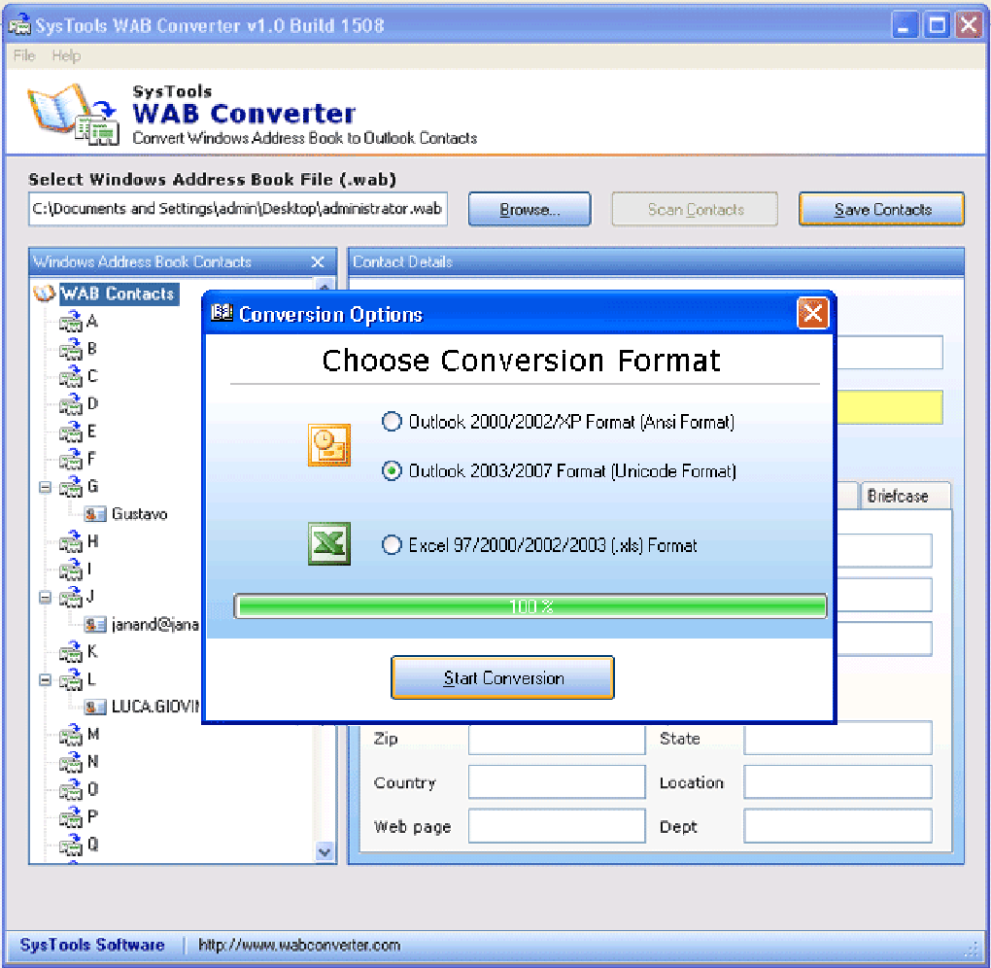Click the Location input field
This screenshot has width=991, height=968.
(837, 782)
